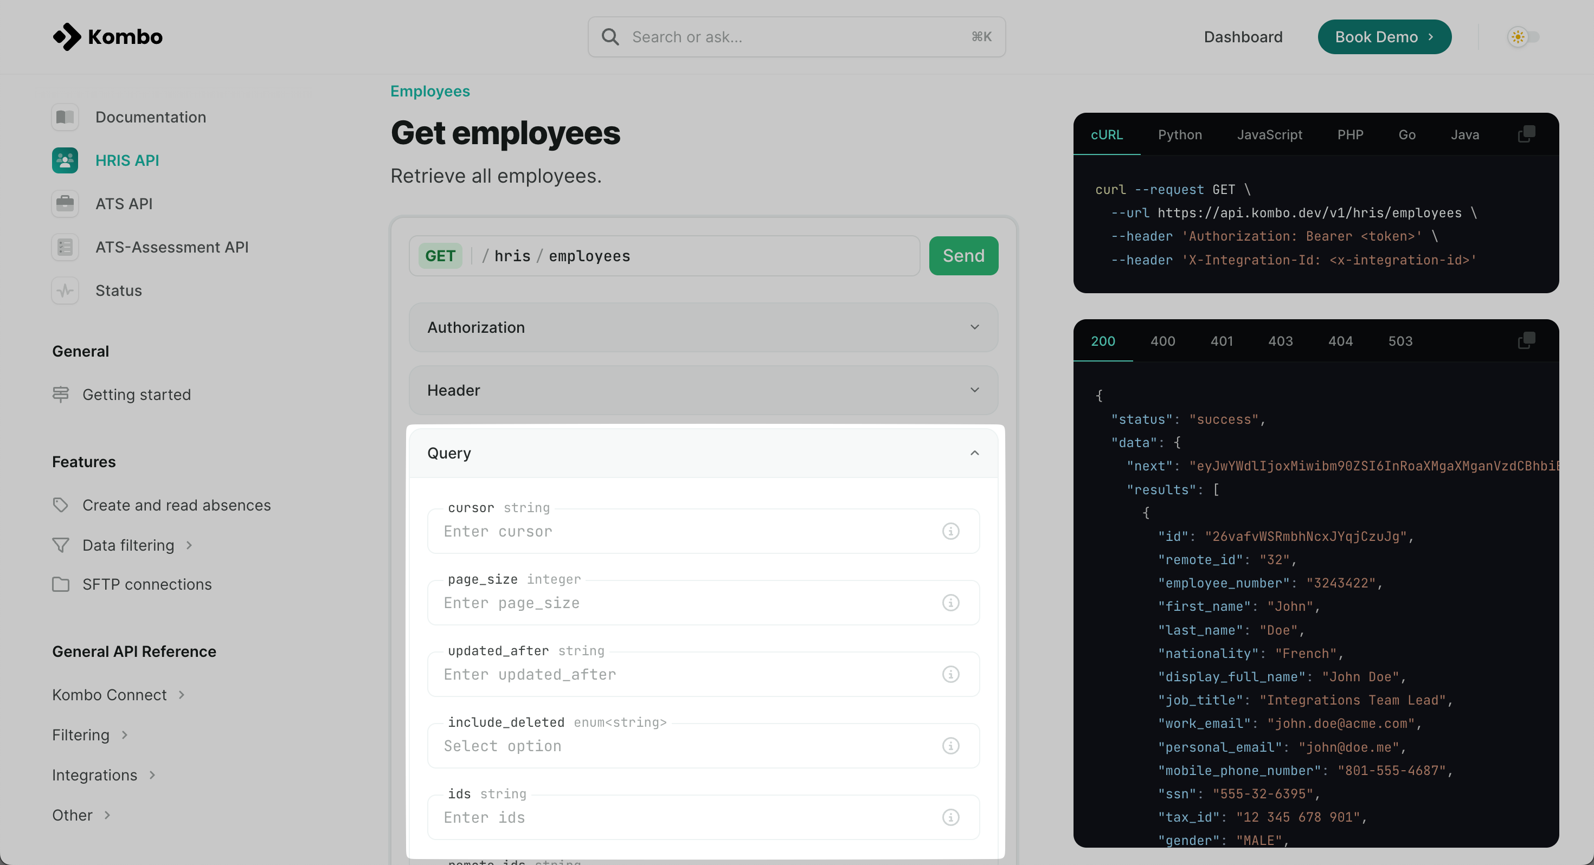Viewport: 1594px width, 865px height.
Task: Click the Kombo logo
Action: [x=108, y=37]
